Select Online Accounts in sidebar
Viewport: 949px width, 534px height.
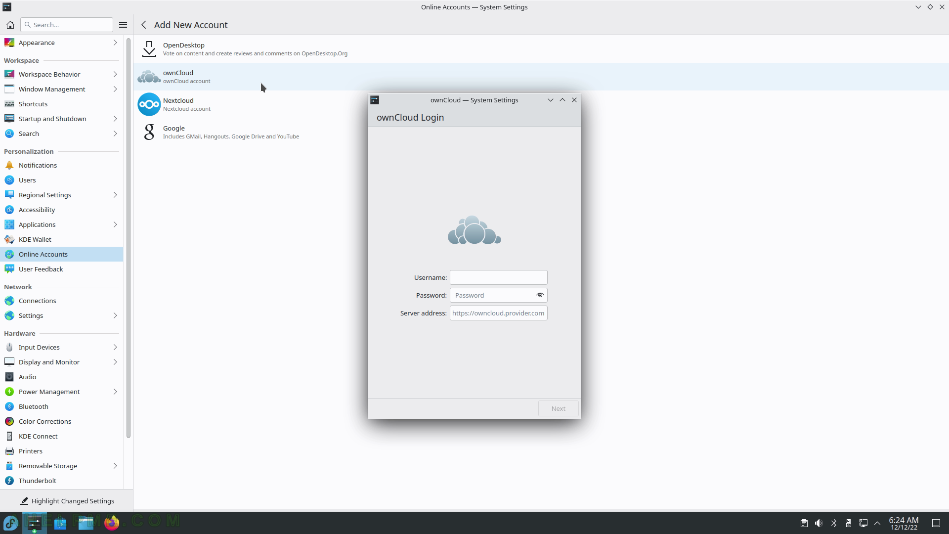point(61,254)
